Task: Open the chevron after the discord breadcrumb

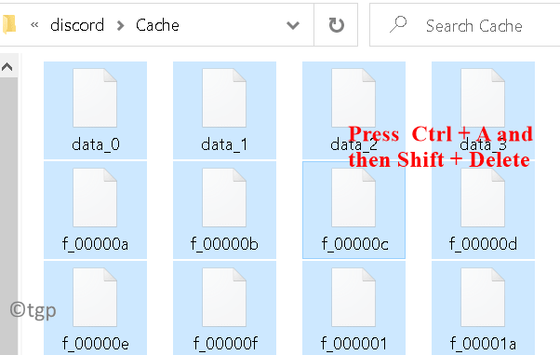Action: click(x=120, y=25)
